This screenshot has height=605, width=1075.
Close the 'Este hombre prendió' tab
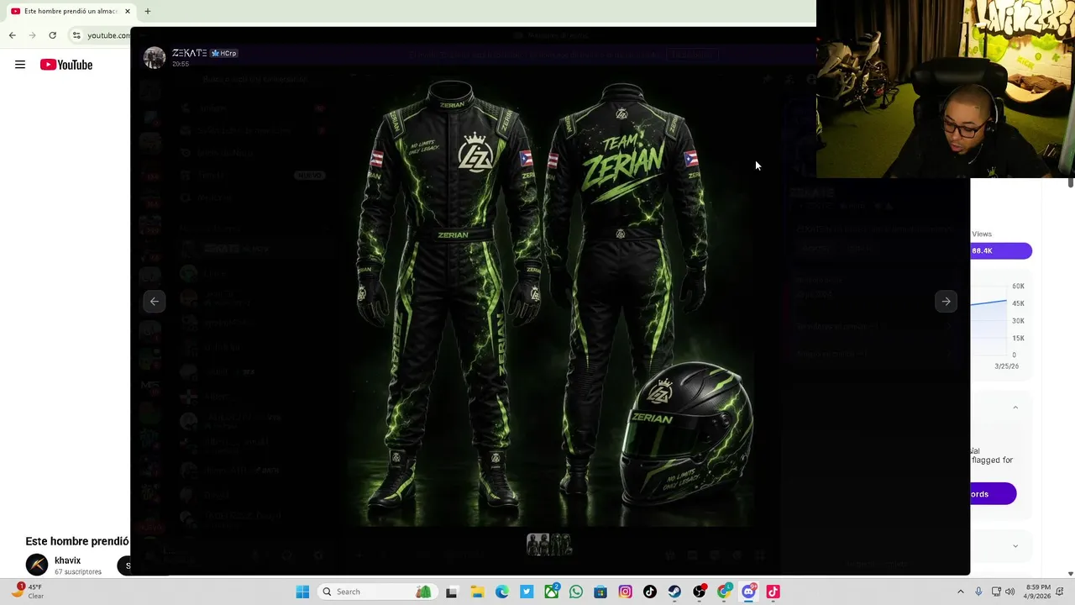coord(128,11)
